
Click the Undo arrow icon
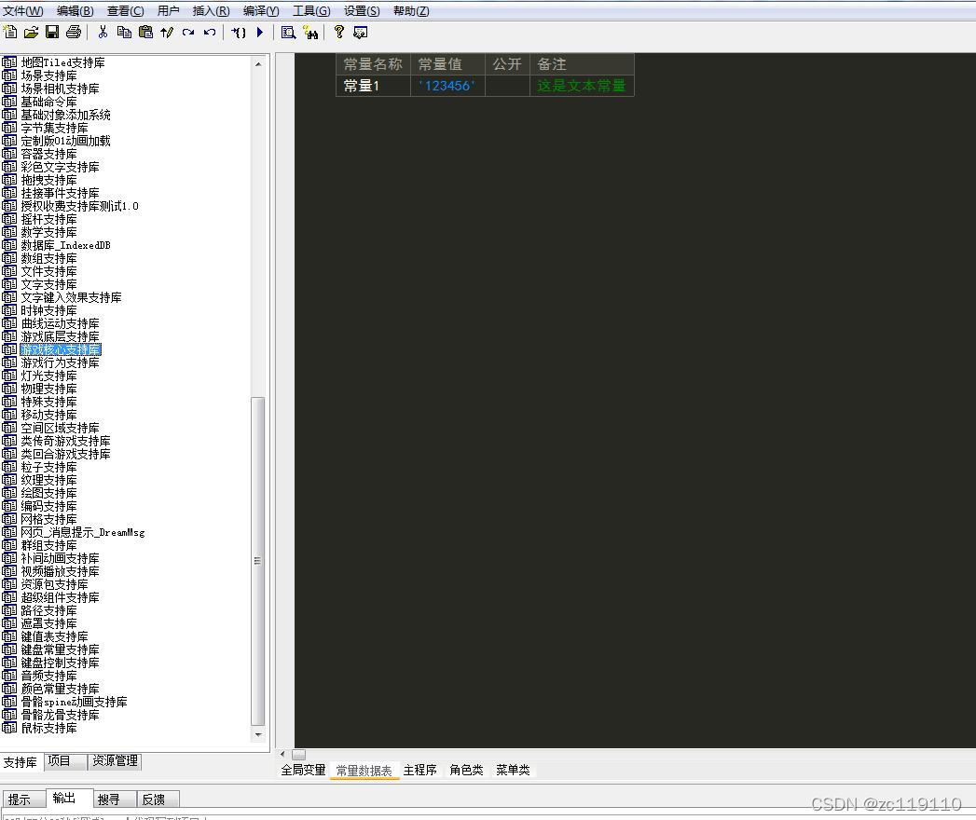tap(210, 33)
